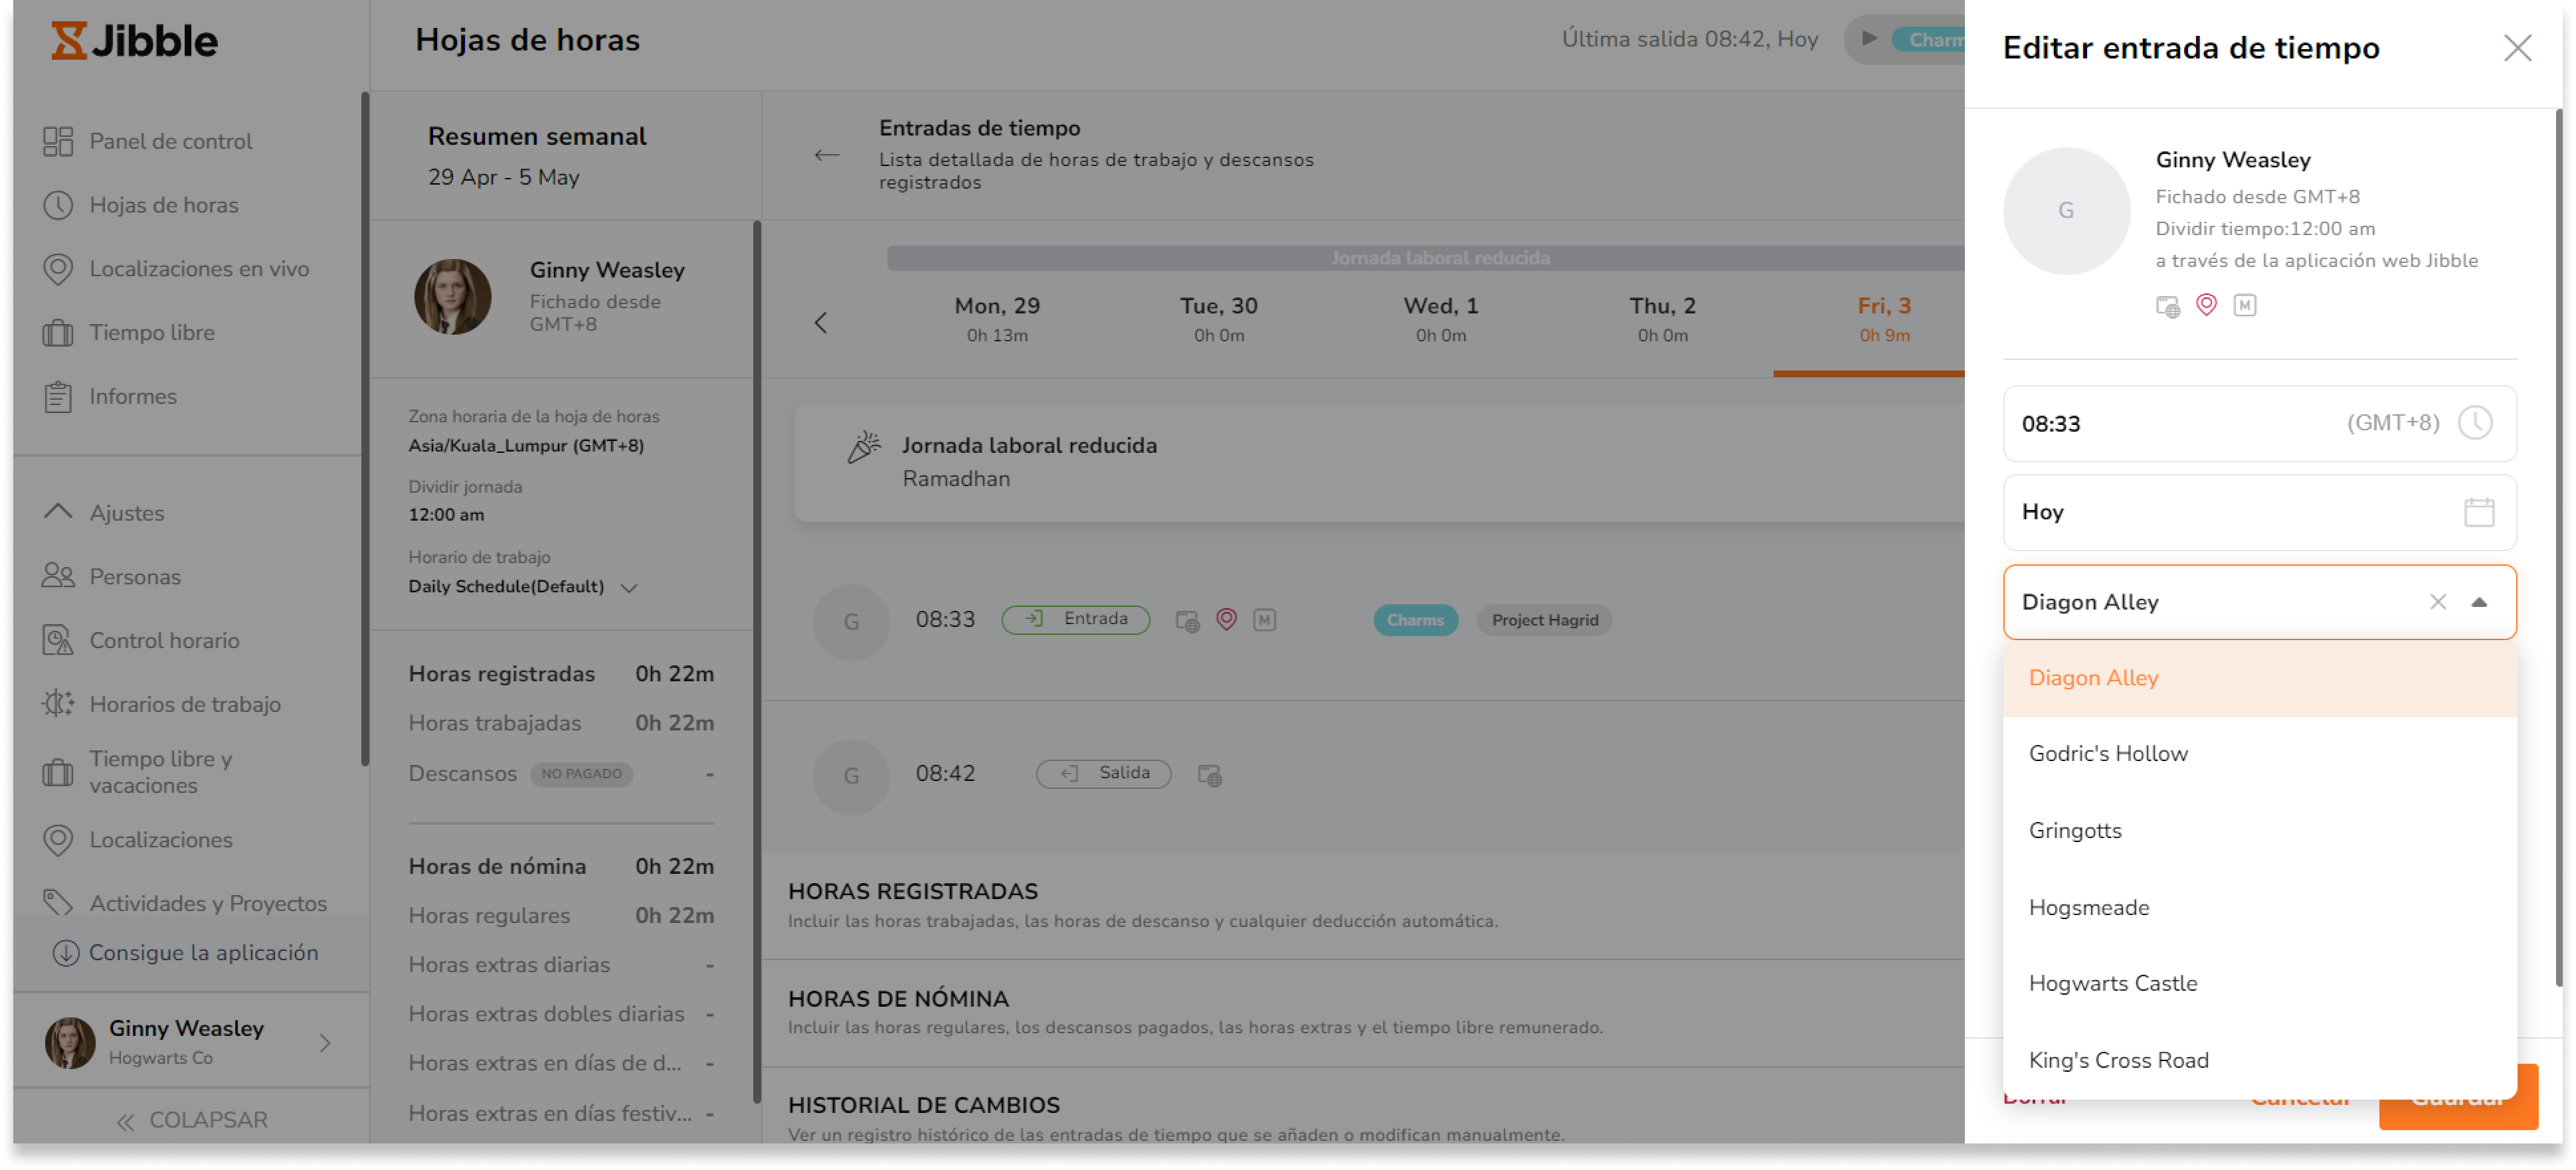The image size is (2576, 1170).
Task: Select Godric's Hollow from location list
Action: point(2259,754)
